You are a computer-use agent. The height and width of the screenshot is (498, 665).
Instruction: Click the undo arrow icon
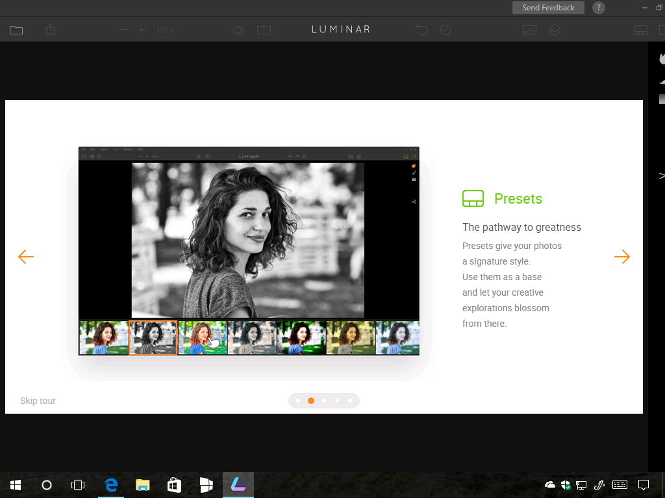(422, 30)
